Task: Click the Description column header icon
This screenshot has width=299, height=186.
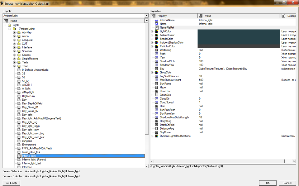Action: pos(283,16)
